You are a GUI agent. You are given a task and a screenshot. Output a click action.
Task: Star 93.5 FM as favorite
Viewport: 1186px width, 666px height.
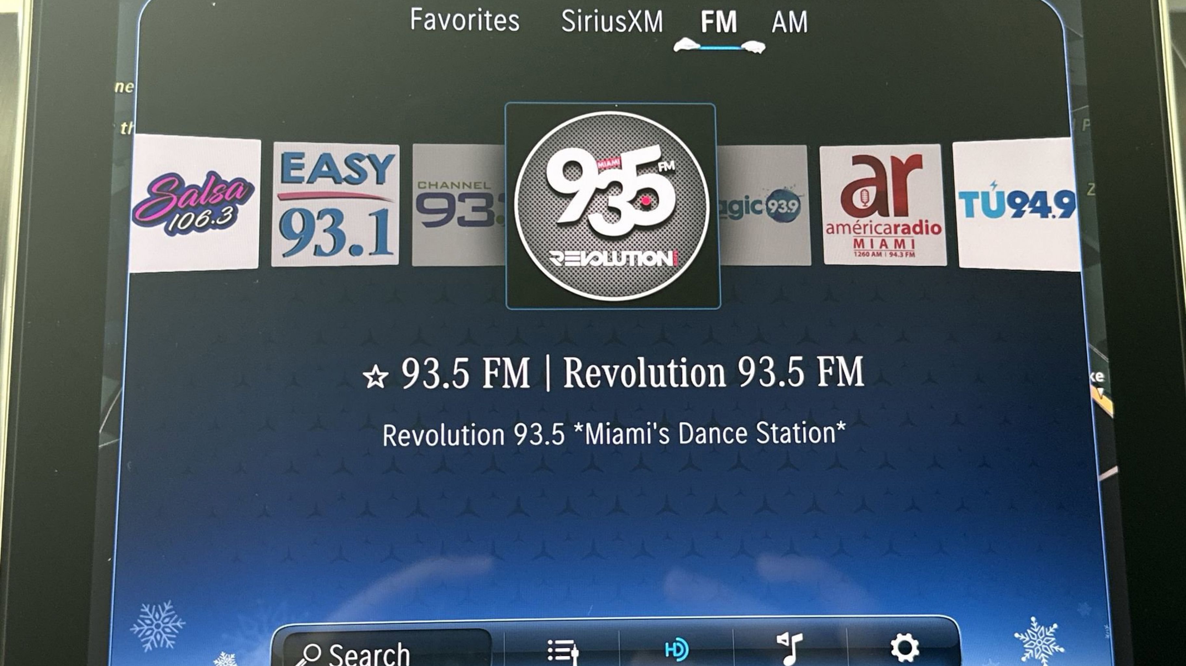(375, 377)
